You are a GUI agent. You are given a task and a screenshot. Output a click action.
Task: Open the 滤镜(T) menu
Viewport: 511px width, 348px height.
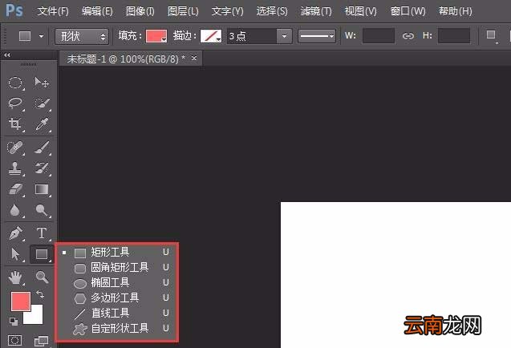[x=316, y=11]
